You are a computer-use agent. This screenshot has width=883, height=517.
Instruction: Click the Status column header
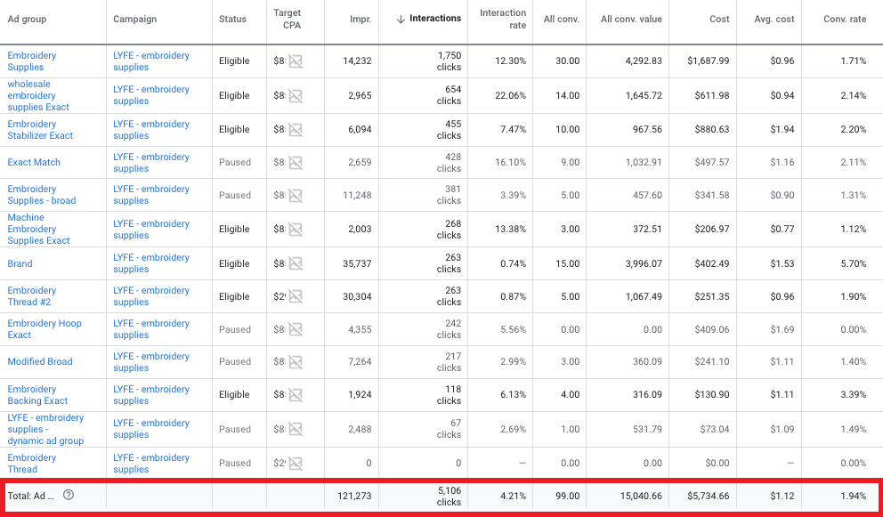[233, 19]
